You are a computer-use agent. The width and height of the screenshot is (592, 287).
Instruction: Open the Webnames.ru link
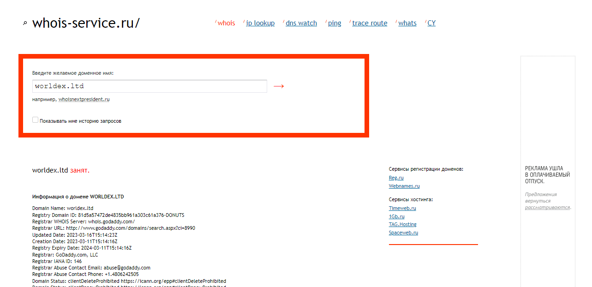404,186
